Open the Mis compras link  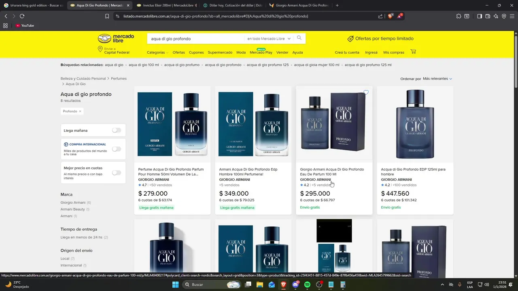(394, 53)
